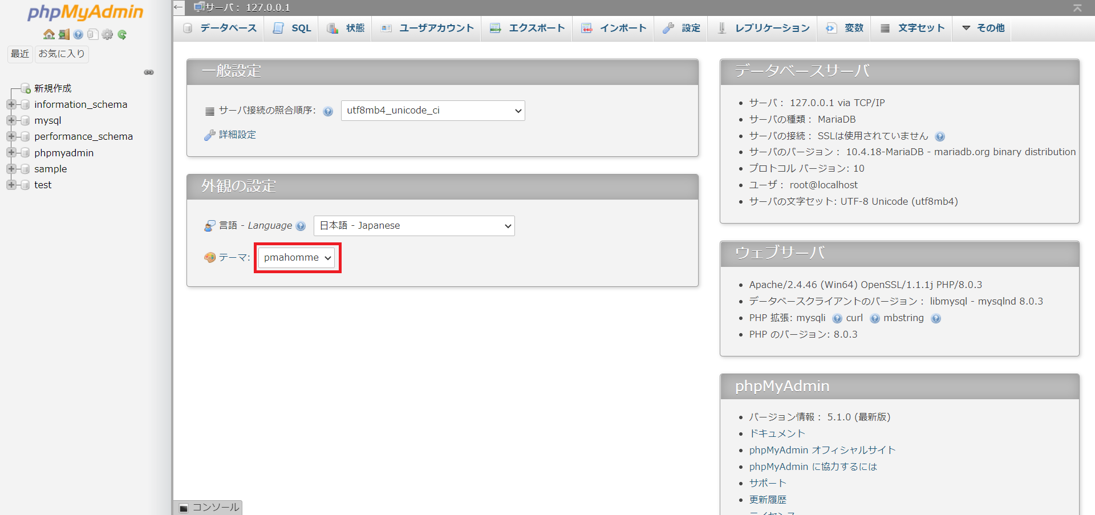Open the ユーザアカウント tab
1095x515 pixels.
click(427, 28)
